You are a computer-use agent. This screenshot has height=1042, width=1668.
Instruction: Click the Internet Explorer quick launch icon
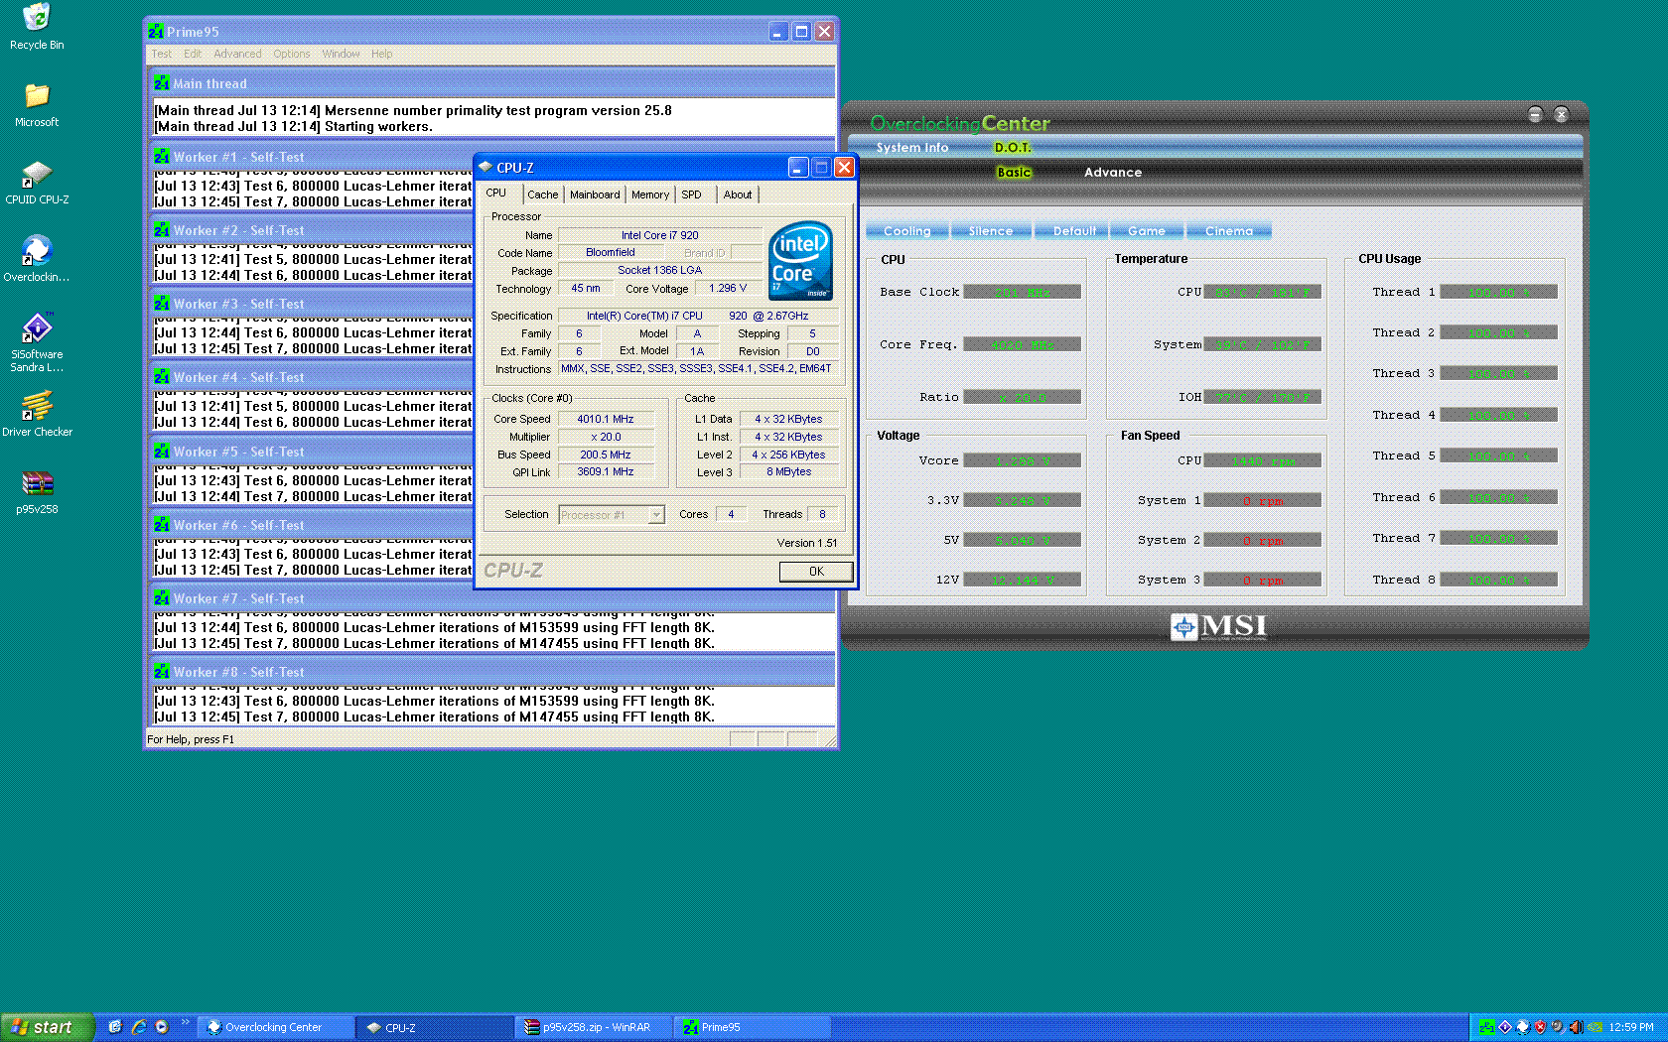(x=139, y=1027)
